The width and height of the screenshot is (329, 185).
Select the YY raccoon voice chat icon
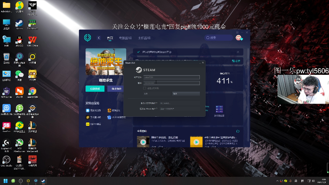(32, 76)
